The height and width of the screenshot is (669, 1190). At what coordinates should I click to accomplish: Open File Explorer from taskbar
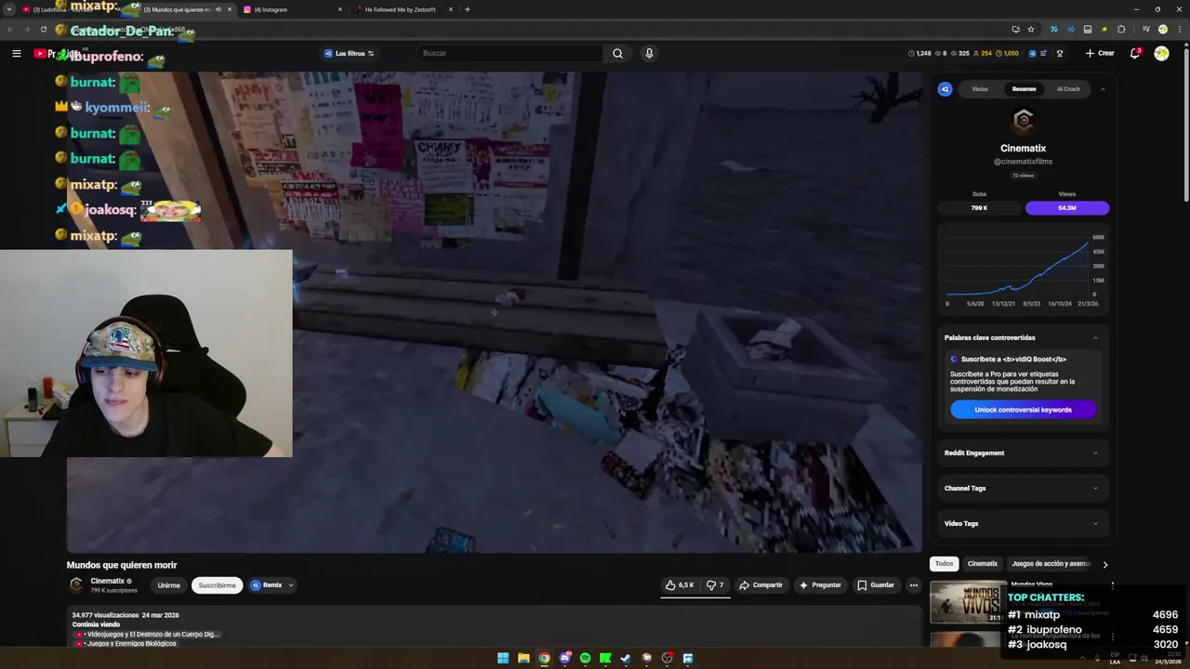[x=523, y=658]
